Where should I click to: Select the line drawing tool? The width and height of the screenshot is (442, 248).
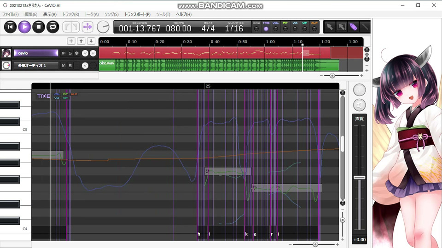click(365, 27)
